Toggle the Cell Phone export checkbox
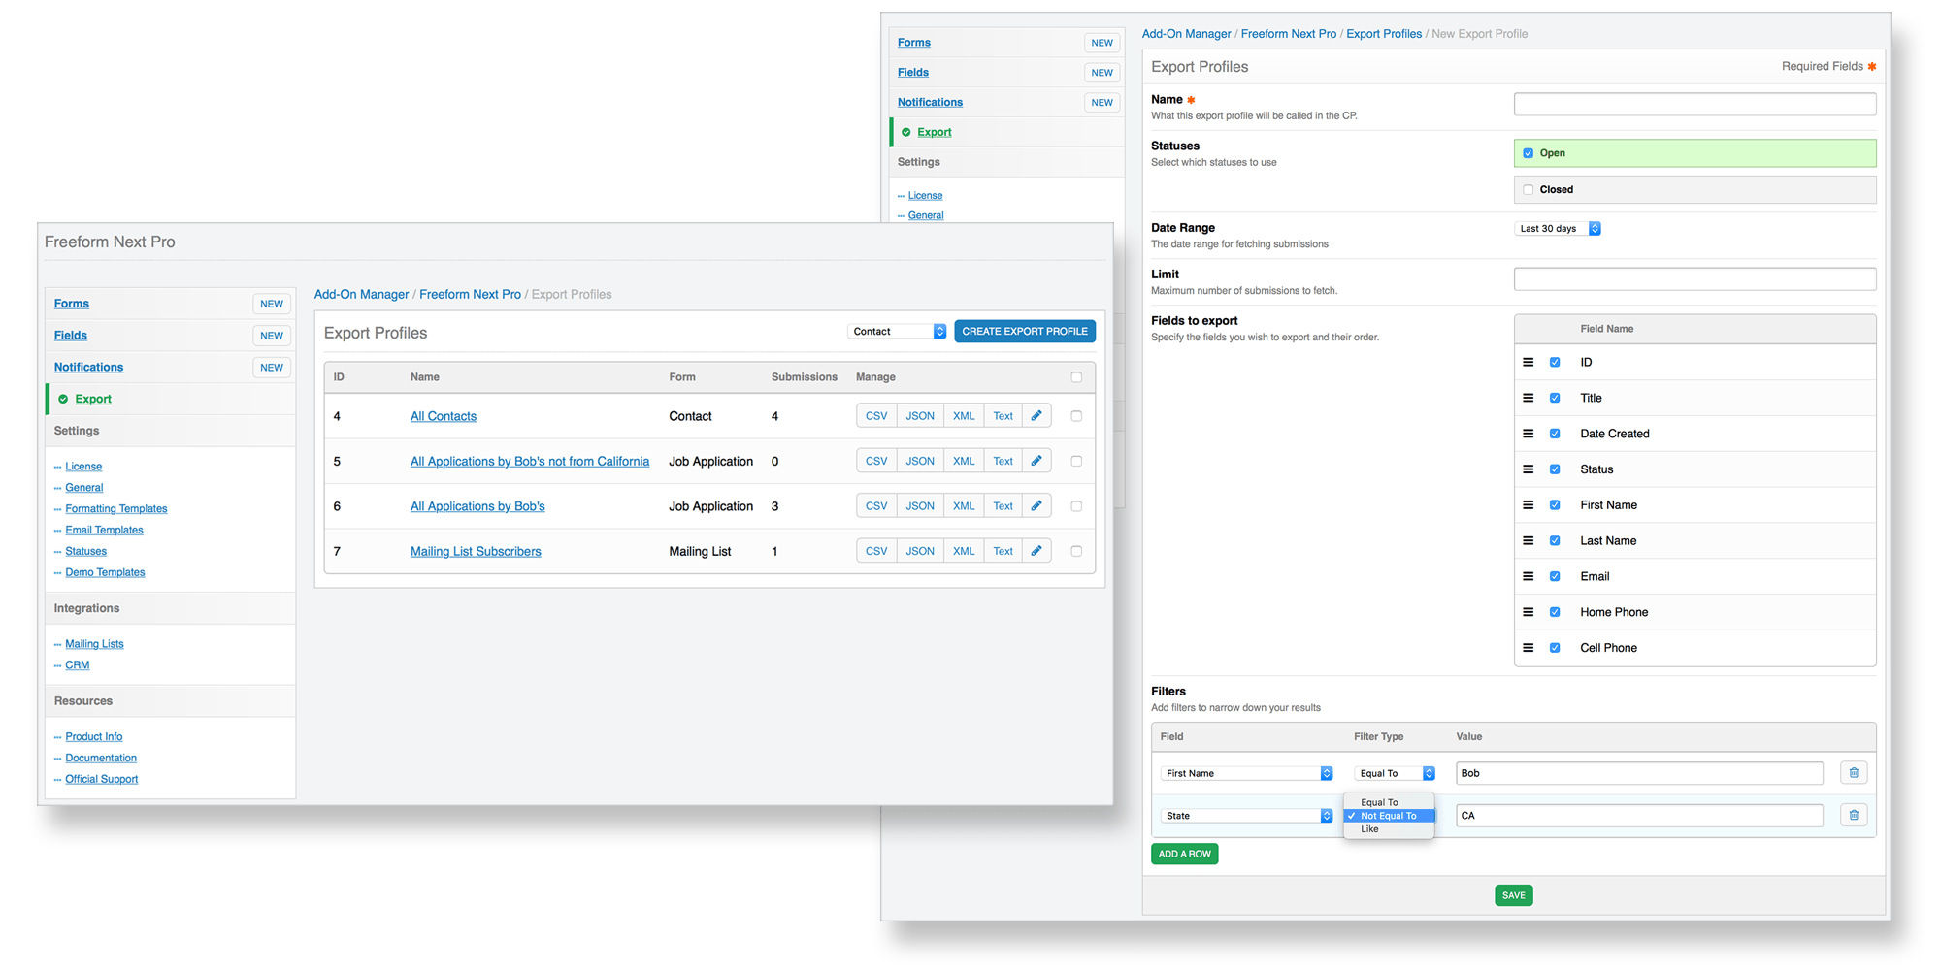This screenshot has width=1941, height=970. tap(1555, 648)
